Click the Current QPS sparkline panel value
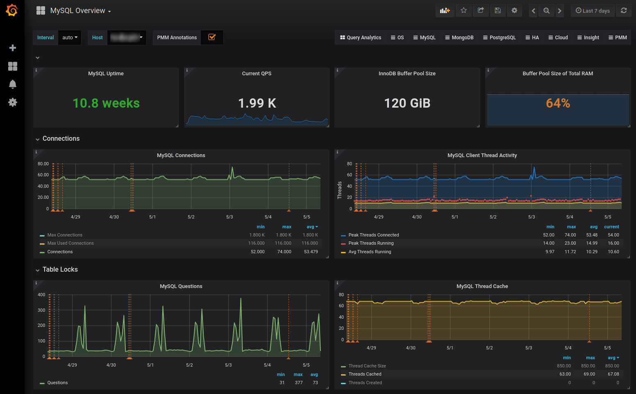Screen dimensions: 636x394 tap(257, 103)
